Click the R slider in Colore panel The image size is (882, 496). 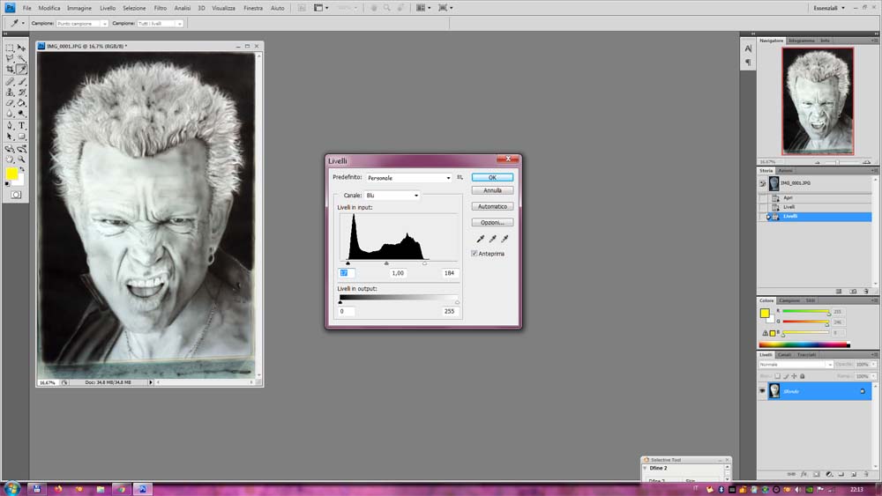[x=805, y=311]
